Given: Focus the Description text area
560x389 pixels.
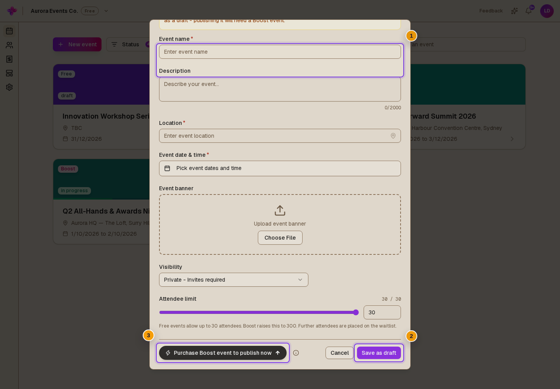Looking at the screenshot, I should pyautogui.click(x=280, y=89).
